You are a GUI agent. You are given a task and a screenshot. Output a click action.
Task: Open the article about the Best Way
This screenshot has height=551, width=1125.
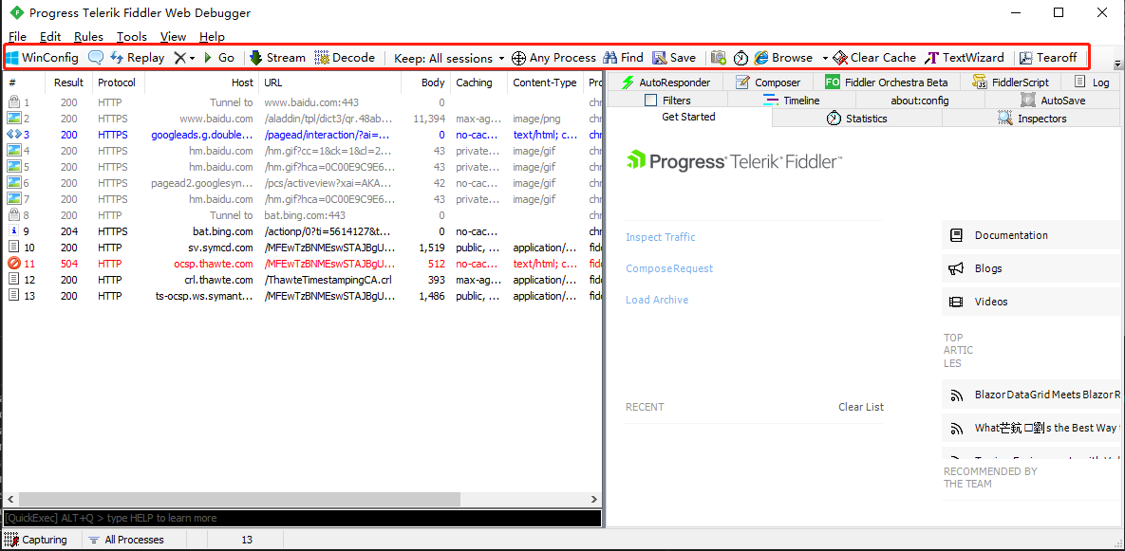1032,428
